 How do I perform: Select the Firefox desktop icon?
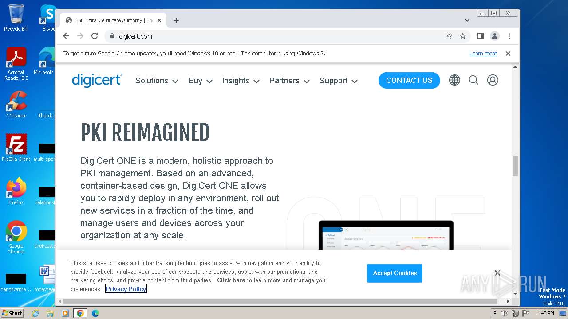click(16, 191)
